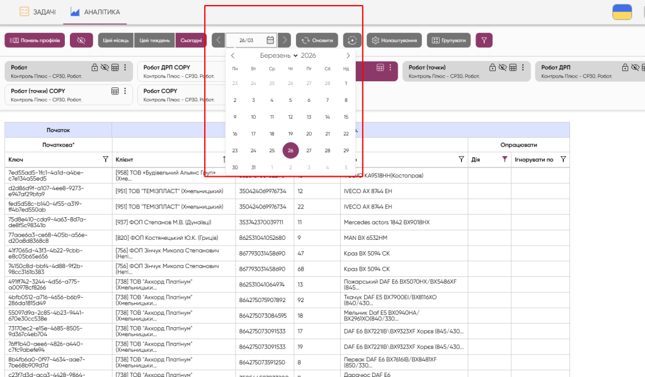
Task: Select the Сьогодні period
Action: tap(191, 40)
